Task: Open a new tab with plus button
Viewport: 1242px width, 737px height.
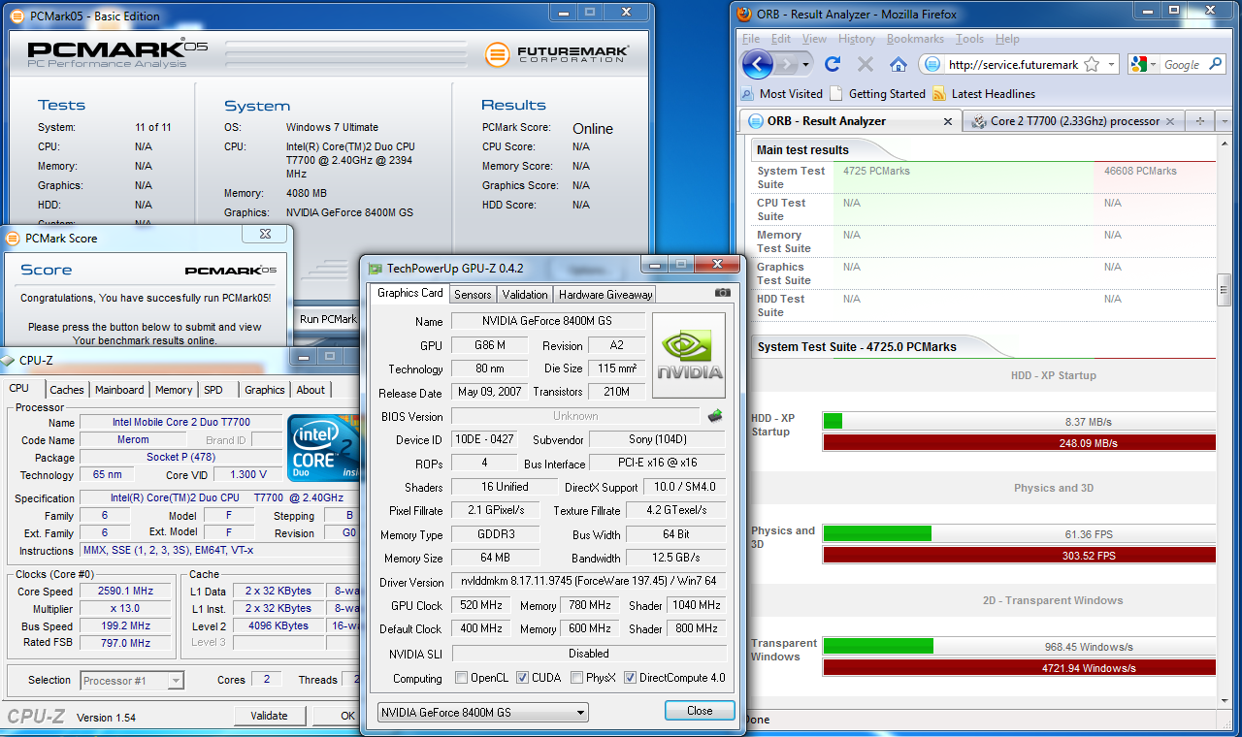Action: click(1200, 121)
